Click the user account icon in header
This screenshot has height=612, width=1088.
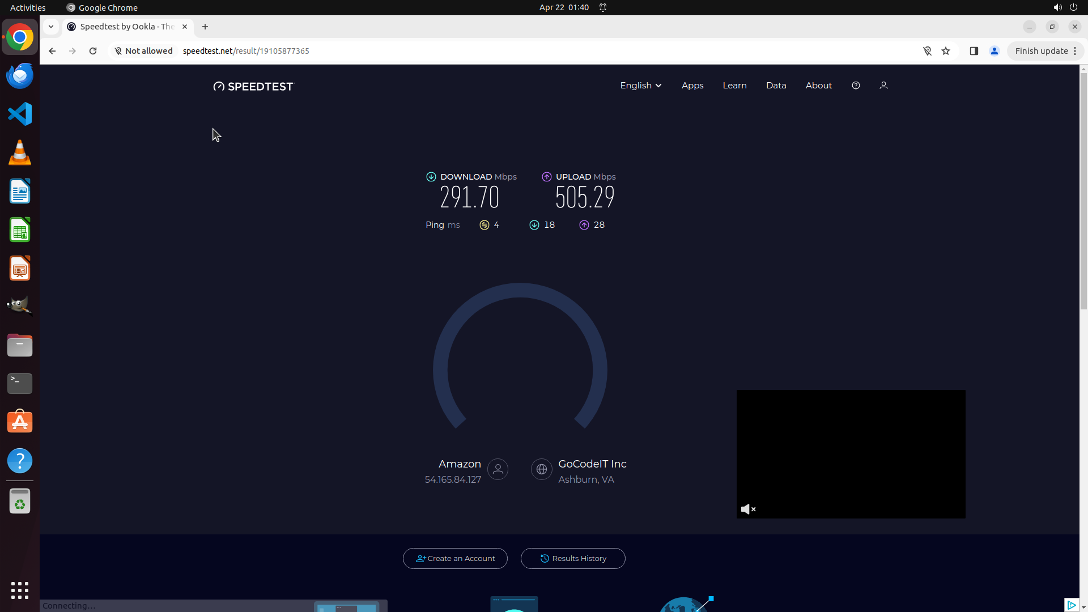coord(883,86)
